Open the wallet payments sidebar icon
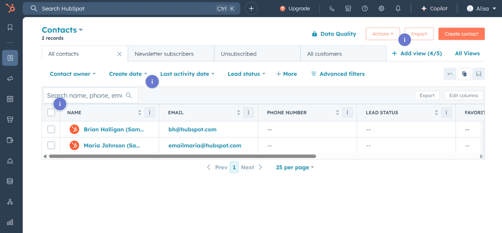This screenshot has width=502, height=233. 10,140
